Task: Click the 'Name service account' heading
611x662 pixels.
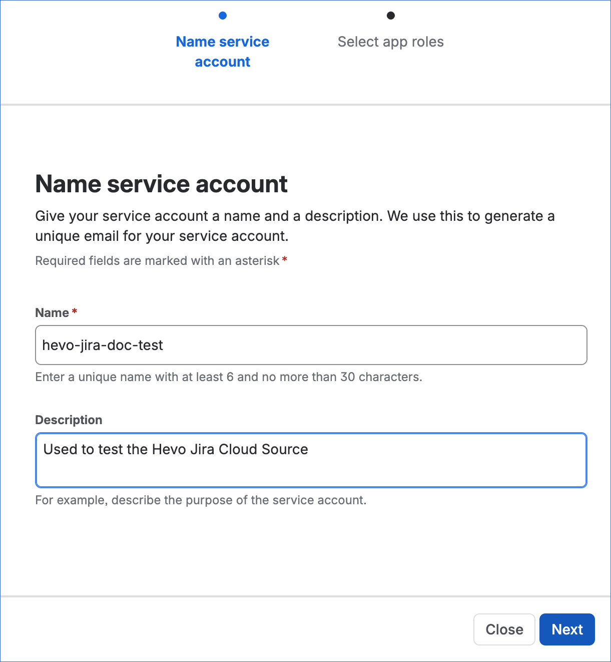Action: pyautogui.click(x=161, y=184)
